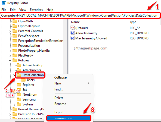Click the OpenWith folder icon

click(x=15, y=21)
